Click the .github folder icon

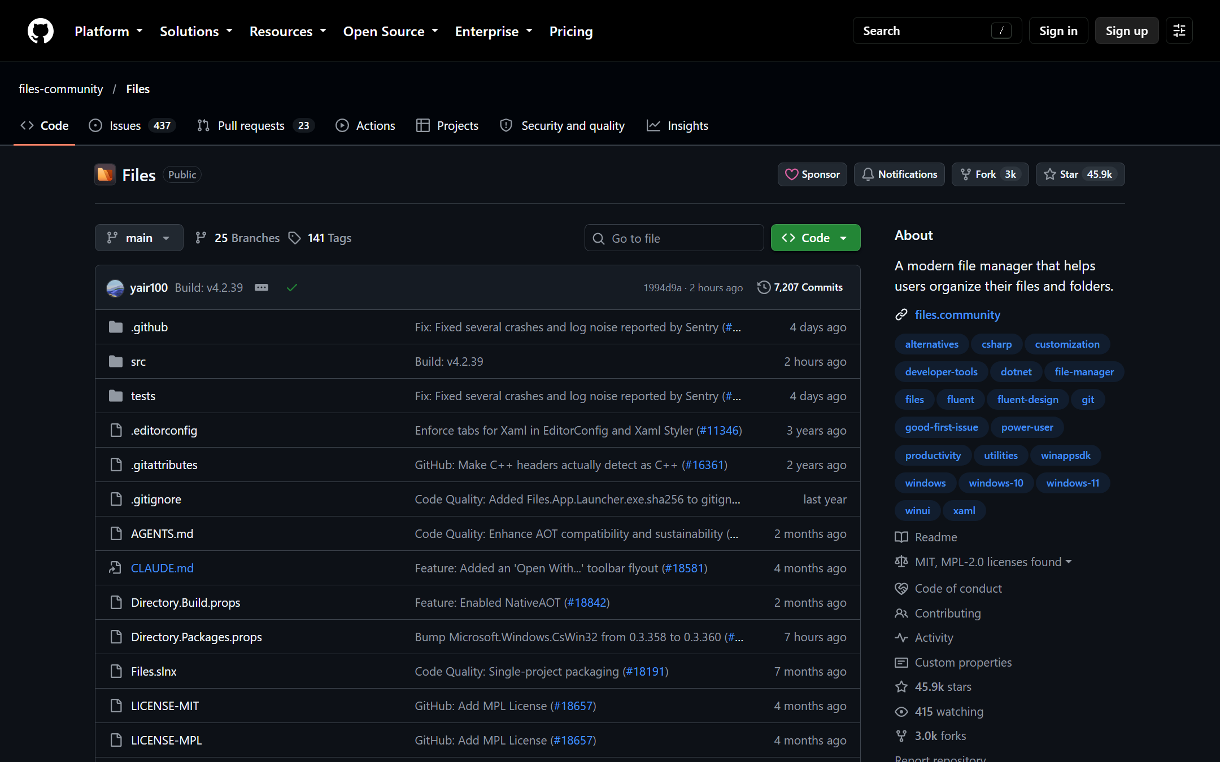pos(116,327)
